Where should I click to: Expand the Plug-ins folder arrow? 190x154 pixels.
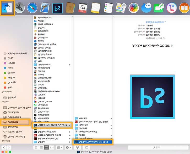111,125
